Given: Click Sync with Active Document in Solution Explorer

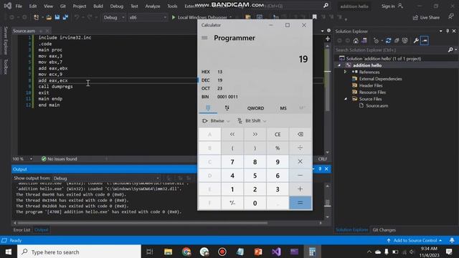Looking at the screenshot, I should pos(388,41).
